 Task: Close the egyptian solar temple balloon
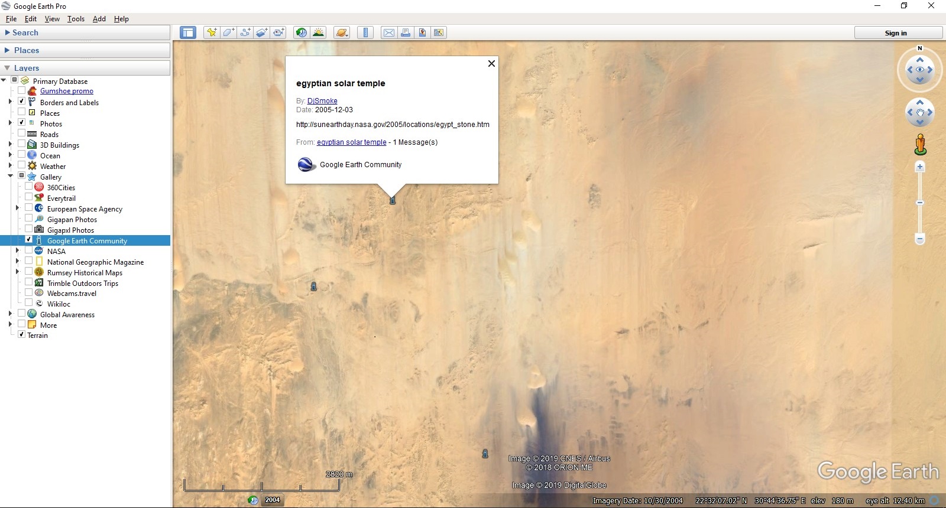[x=491, y=64]
